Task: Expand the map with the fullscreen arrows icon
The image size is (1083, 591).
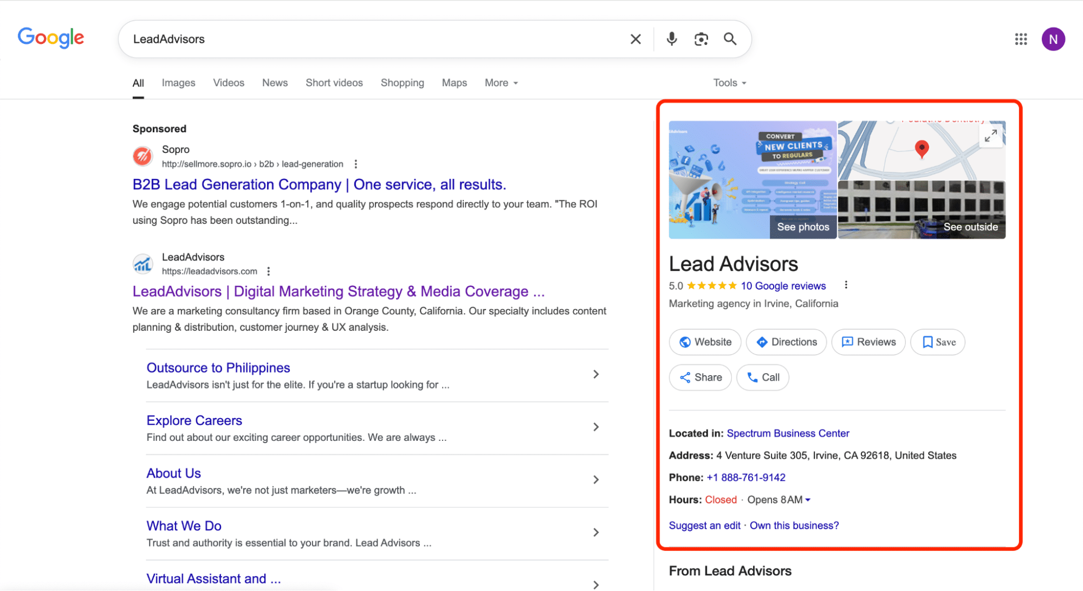Action: click(x=990, y=136)
